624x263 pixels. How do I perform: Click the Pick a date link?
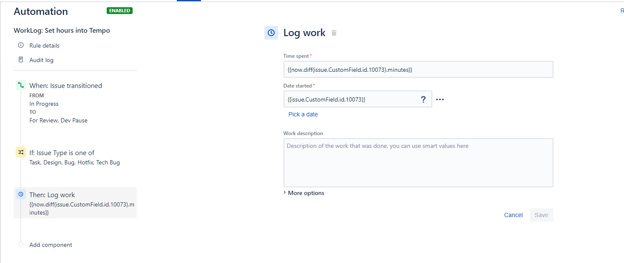point(303,114)
